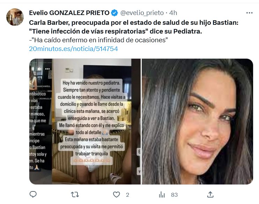Viewport: 259px width, 204px height.
Task: Click the three dots inside story image
Action: [47, 69]
